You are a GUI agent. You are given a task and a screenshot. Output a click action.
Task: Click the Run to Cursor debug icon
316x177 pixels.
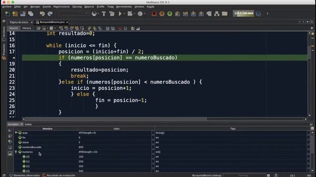209,14
